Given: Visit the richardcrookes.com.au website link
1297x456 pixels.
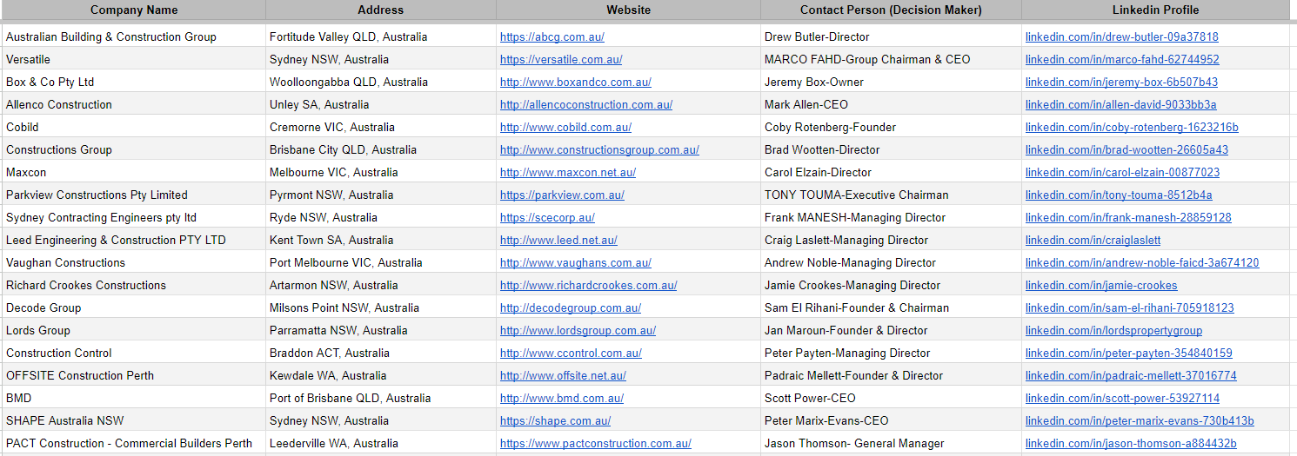Looking at the screenshot, I should coord(588,286).
